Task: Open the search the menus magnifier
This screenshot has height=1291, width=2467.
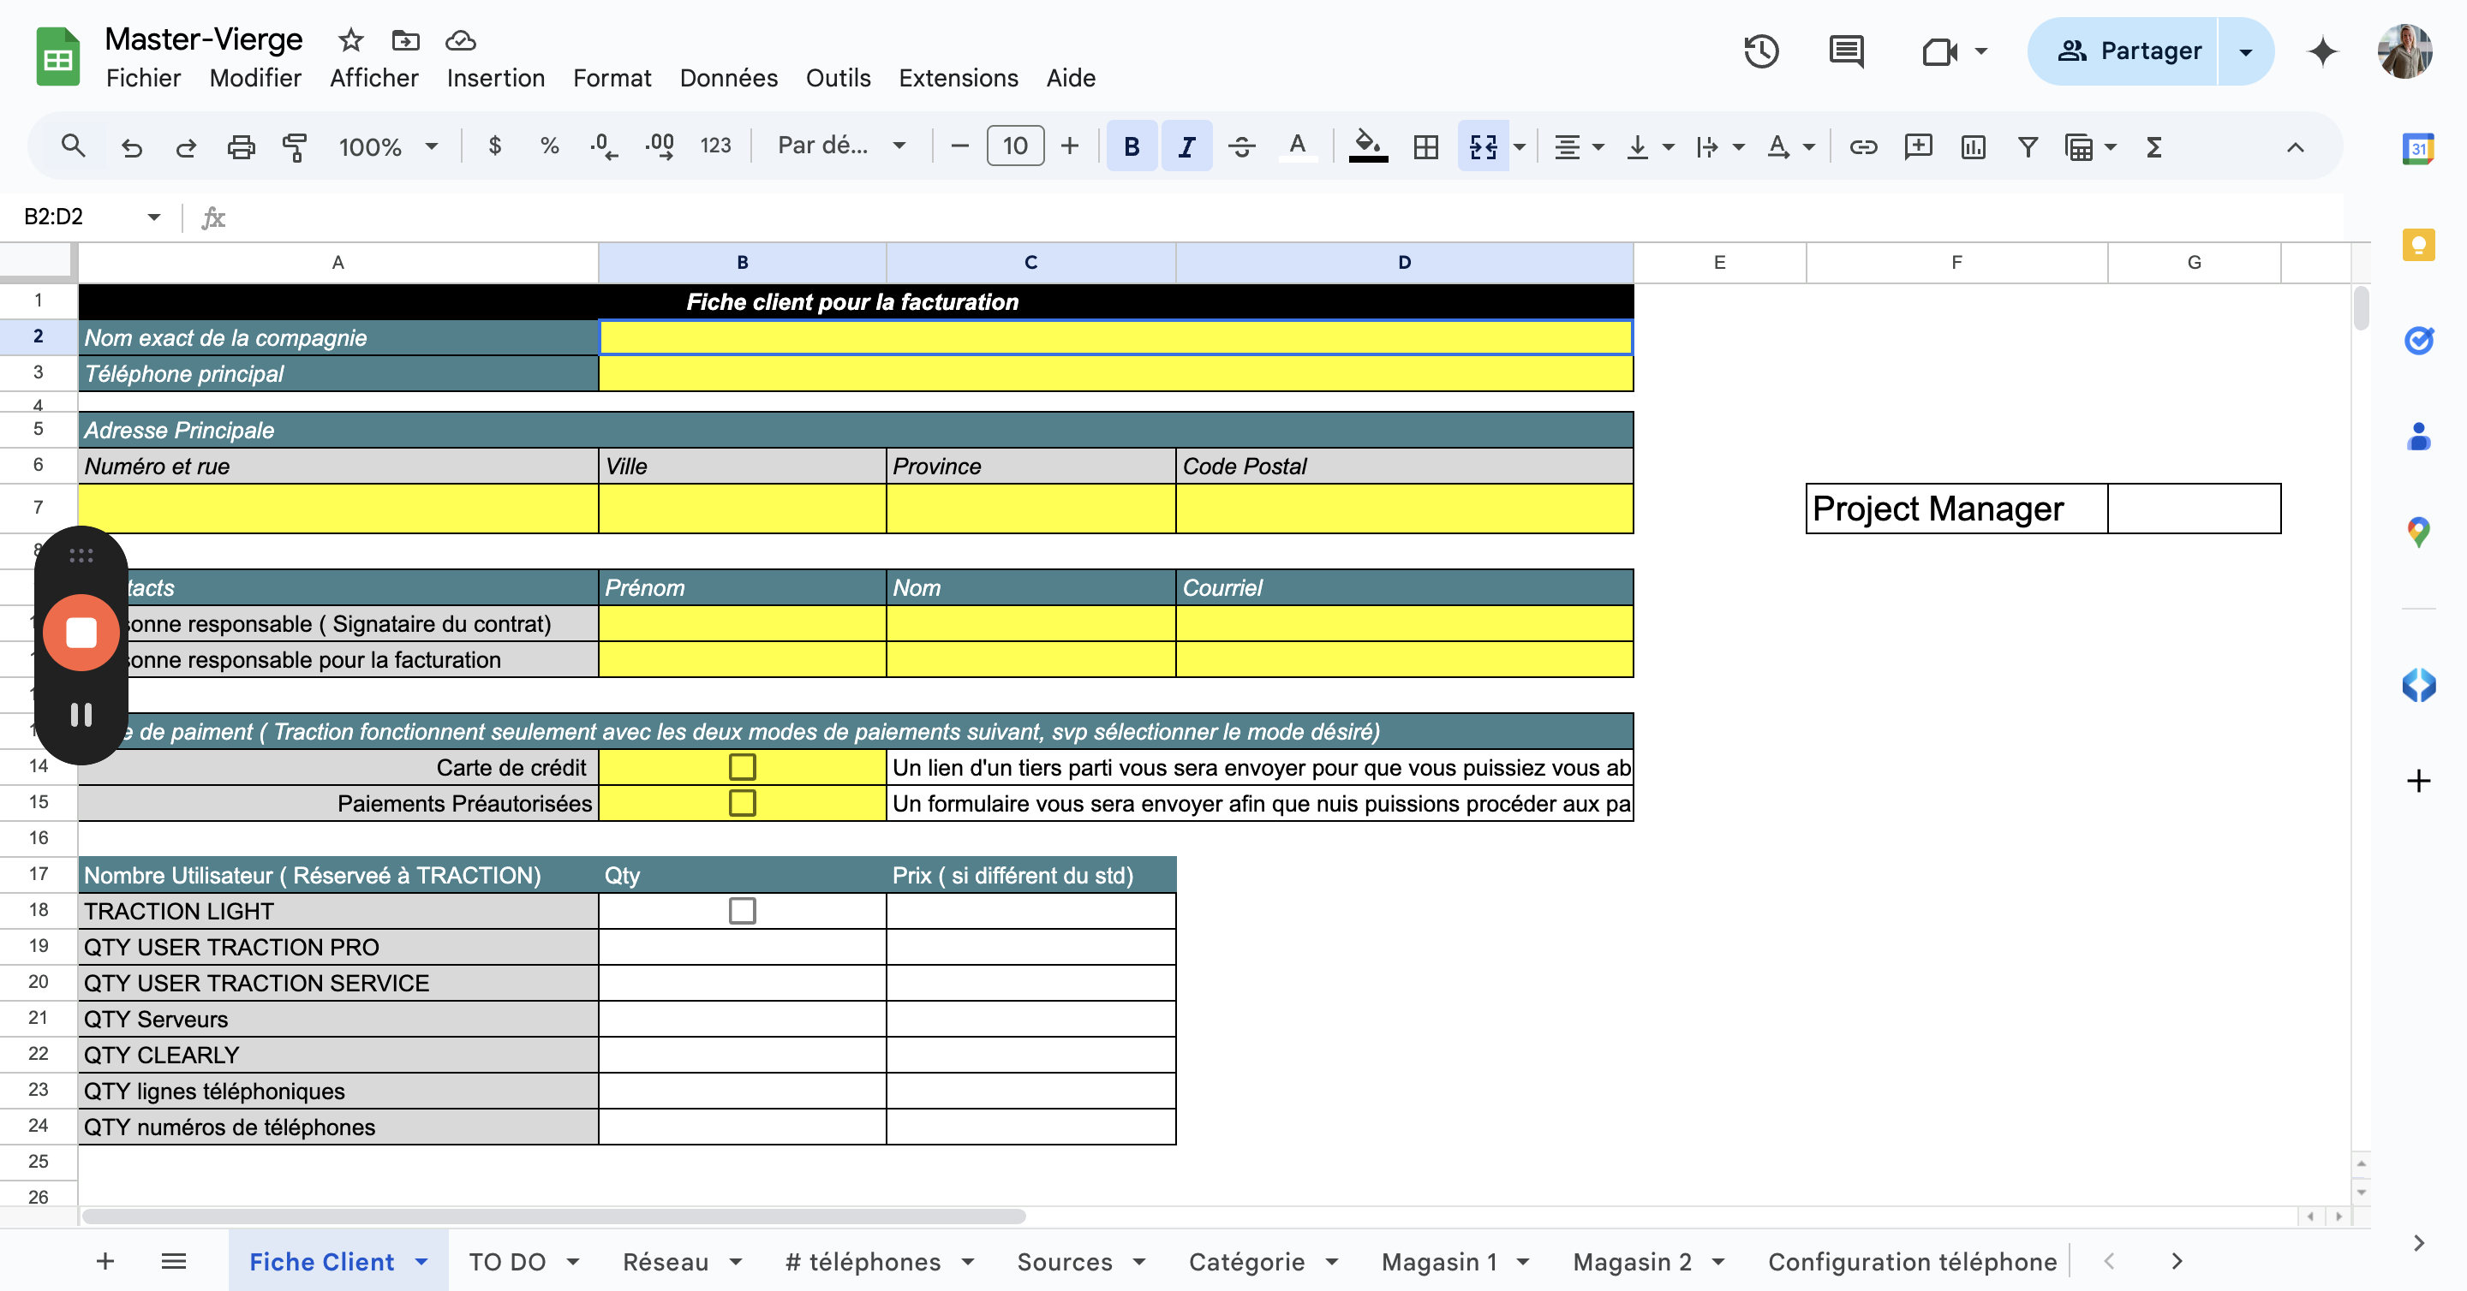Action: 73,146
